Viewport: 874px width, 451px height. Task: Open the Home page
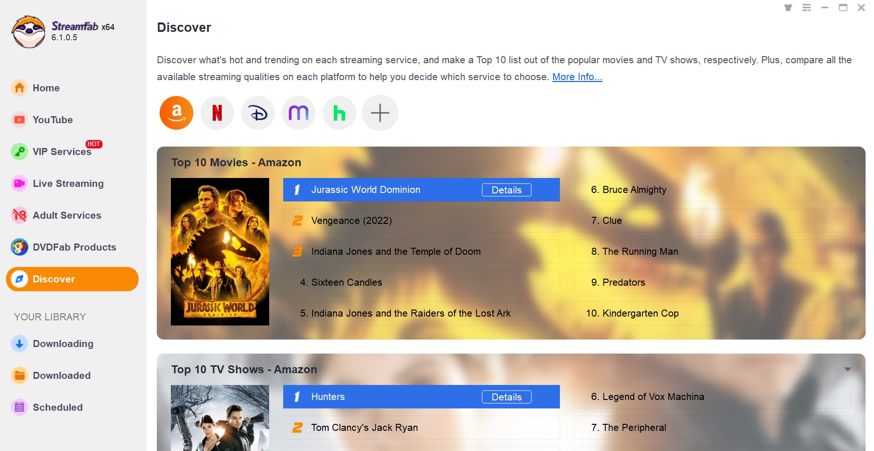pyautogui.click(x=46, y=88)
